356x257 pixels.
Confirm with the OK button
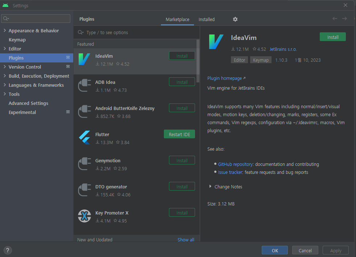[x=275, y=250]
